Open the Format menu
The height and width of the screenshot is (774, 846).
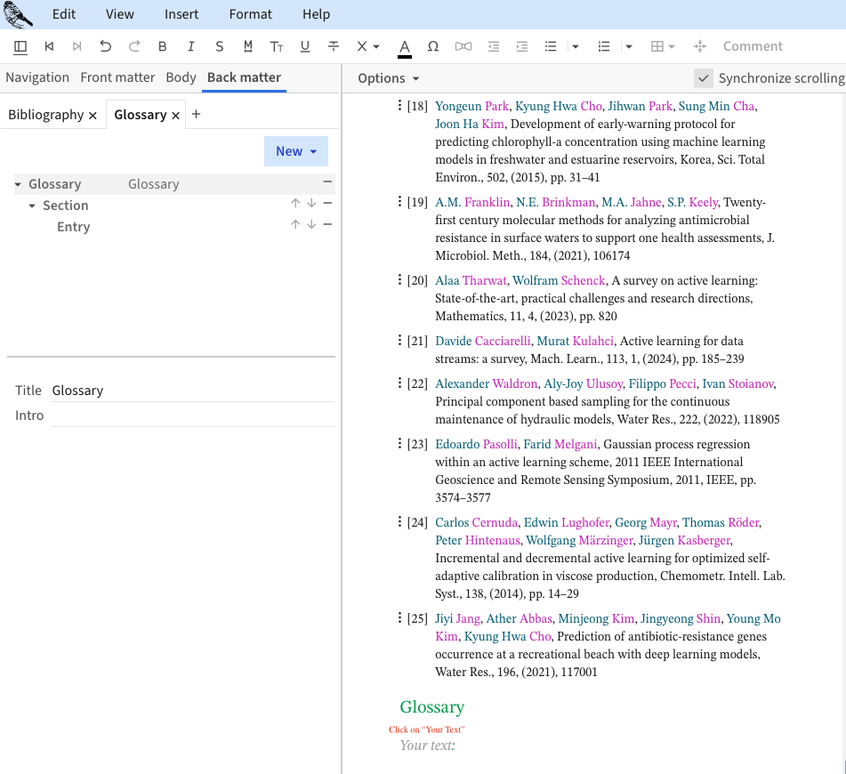coord(250,14)
